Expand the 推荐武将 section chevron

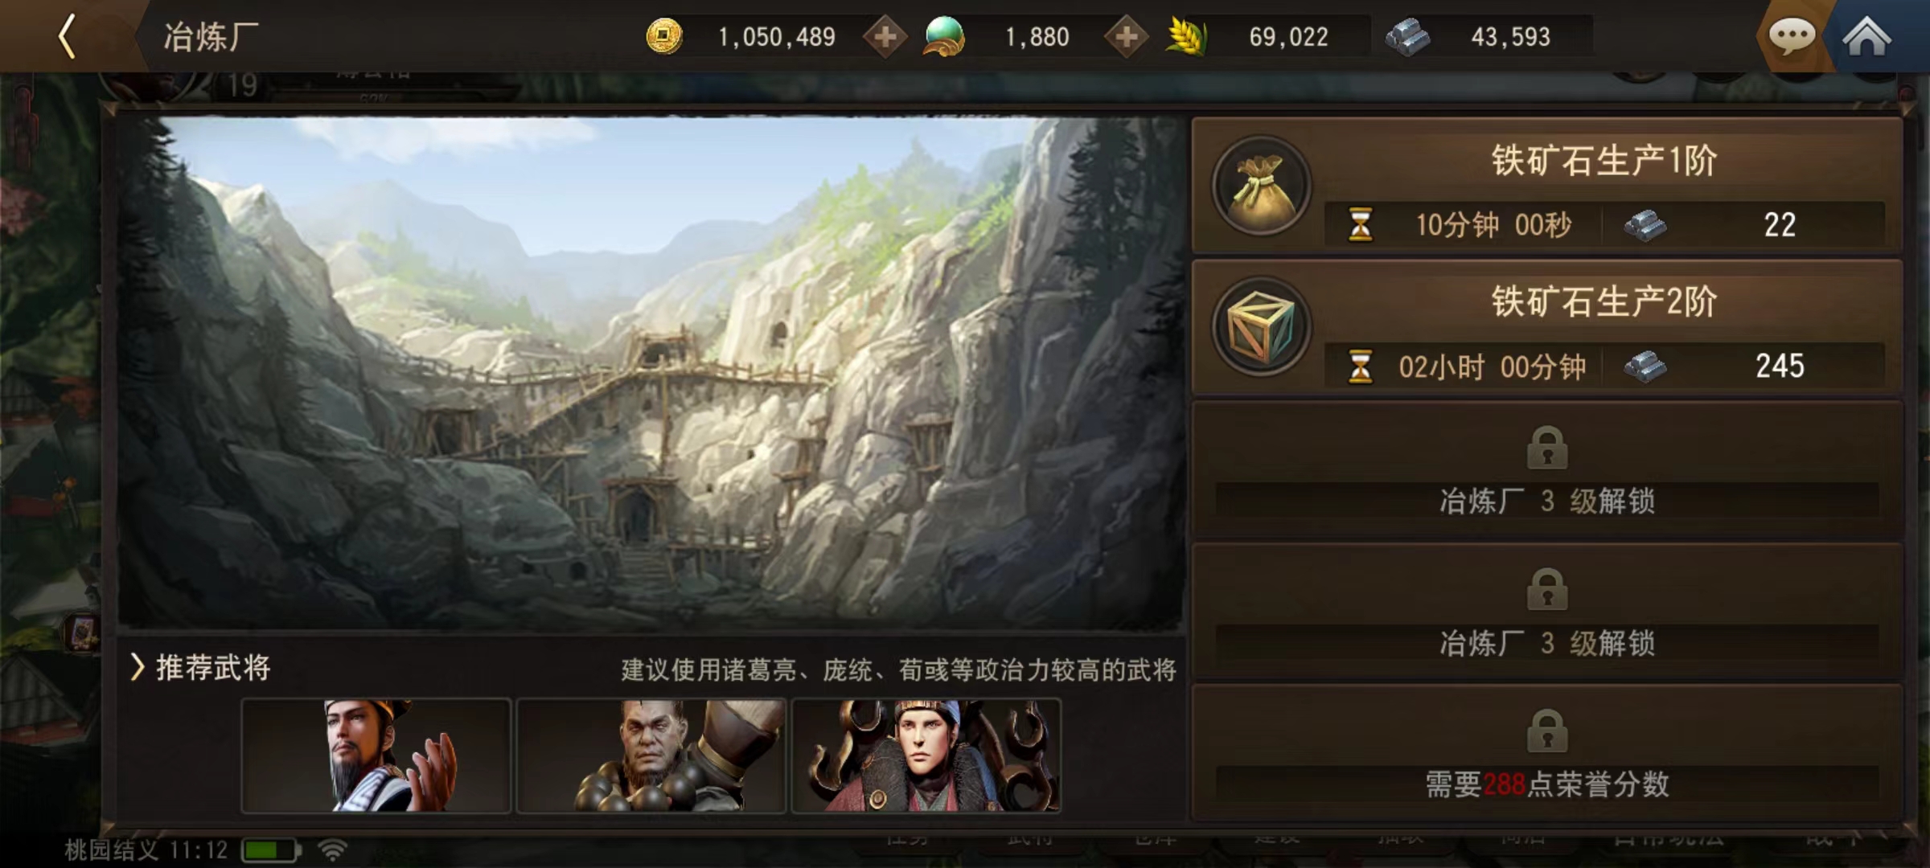[138, 667]
